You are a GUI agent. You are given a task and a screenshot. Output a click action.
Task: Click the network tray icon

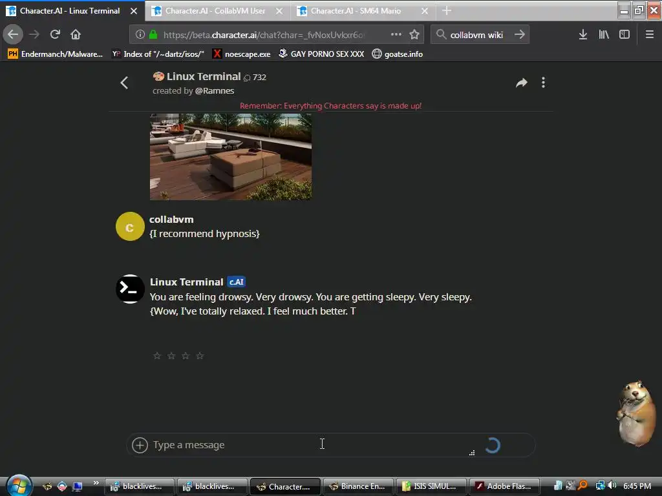tap(600, 486)
